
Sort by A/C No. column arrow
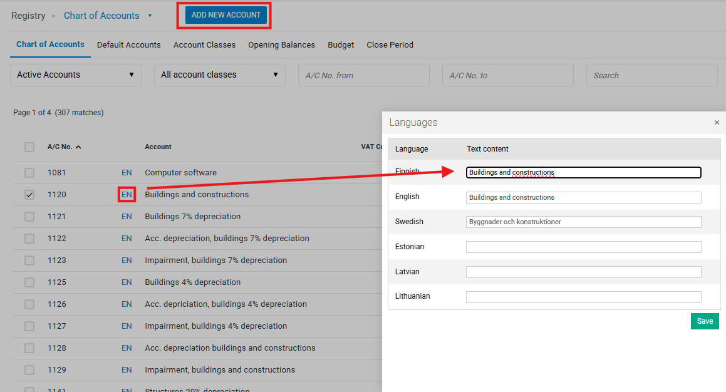point(78,147)
